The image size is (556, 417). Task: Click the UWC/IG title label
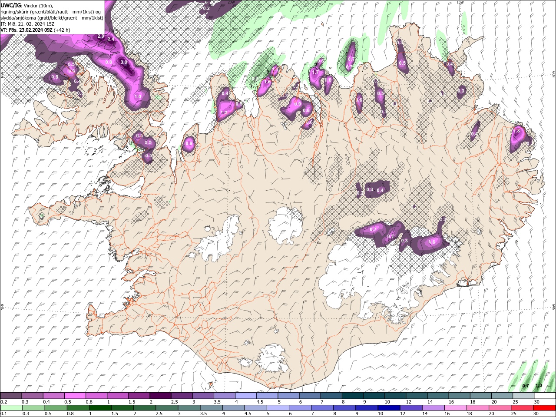click(11, 5)
